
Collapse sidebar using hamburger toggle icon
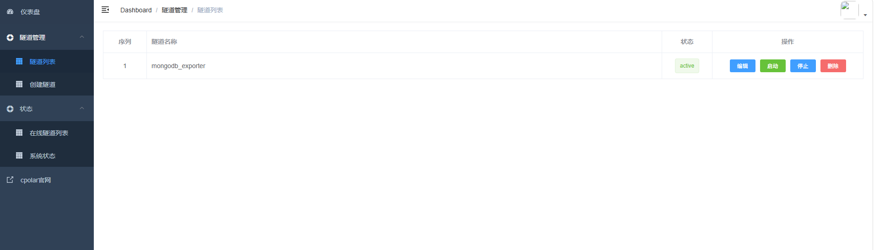pyautogui.click(x=105, y=10)
